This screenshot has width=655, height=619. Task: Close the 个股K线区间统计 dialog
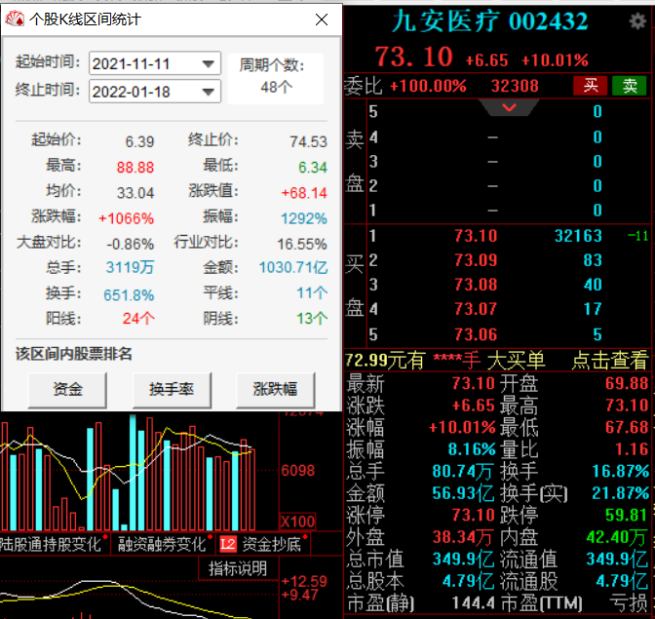(322, 19)
